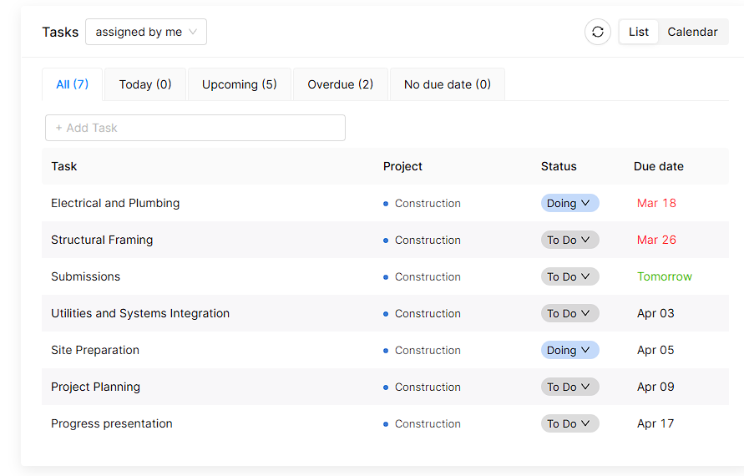Select the List view toggle
The height and width of the screenshot is (476, 744).
click(x=639, y=32)
